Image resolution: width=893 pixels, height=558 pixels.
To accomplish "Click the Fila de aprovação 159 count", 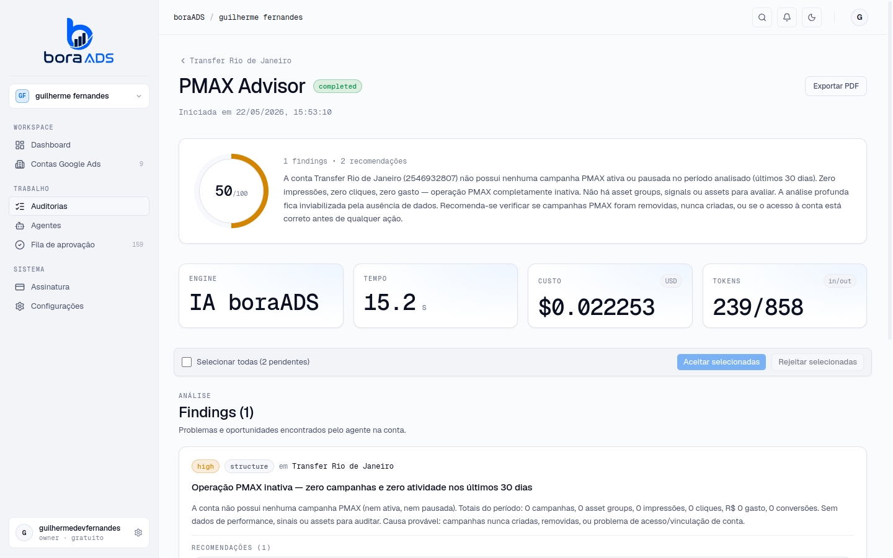I will (138, 245).
